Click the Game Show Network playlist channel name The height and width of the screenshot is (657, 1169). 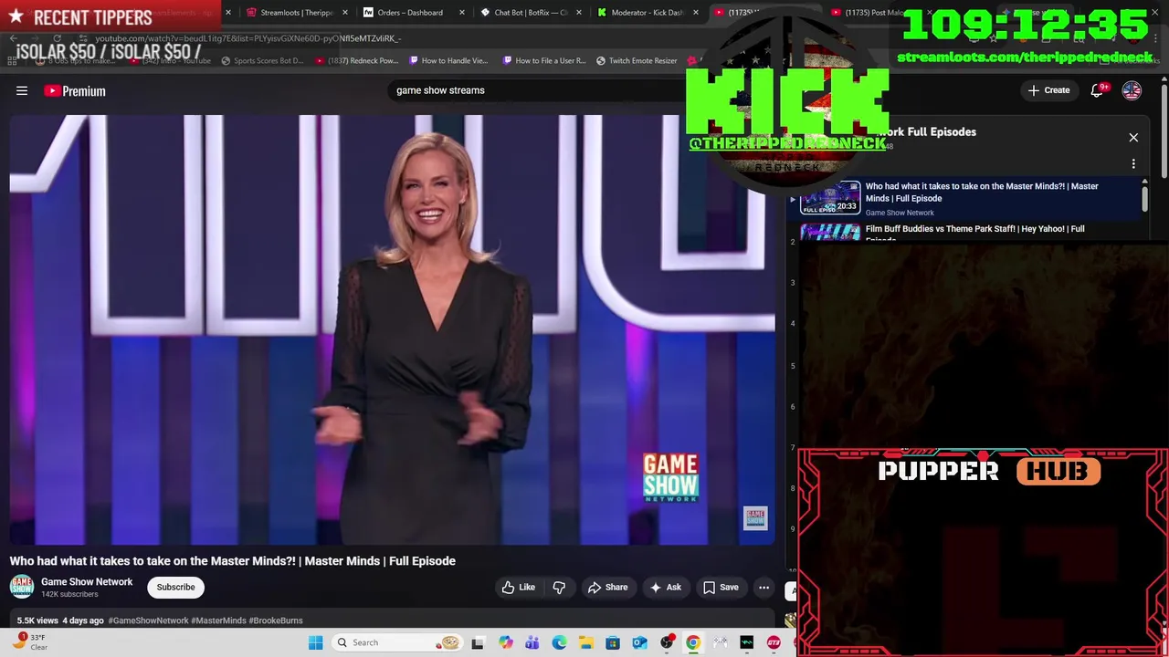point(900,213)
